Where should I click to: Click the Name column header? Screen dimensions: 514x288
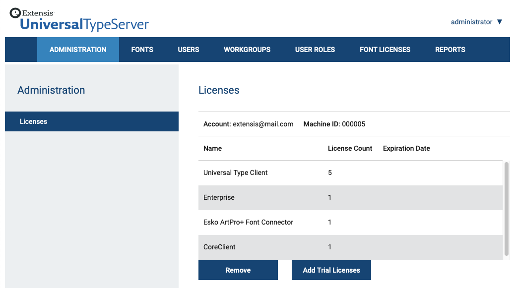point(212,148)
